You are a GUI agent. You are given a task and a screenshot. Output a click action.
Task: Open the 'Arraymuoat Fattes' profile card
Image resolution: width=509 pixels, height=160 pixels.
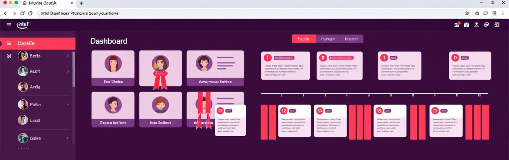[215, 68]
